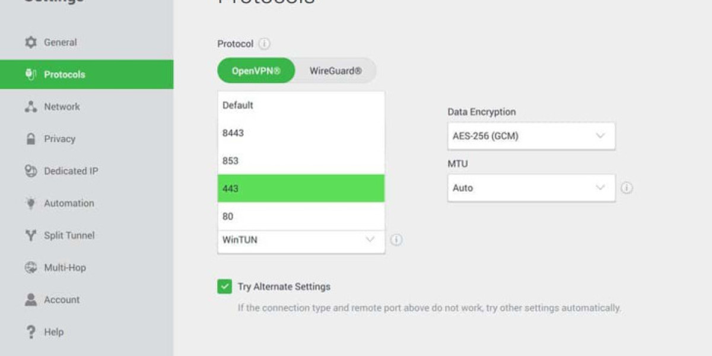Click the Privacy padlock icon
The height and width of the screenshot is (356, 712).
click(31, 139)
